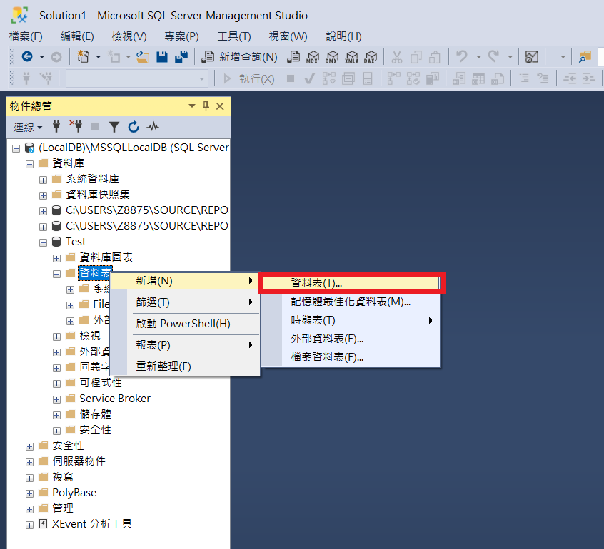Select the 伺服器物件 folder
This screenshot has width=604, height=549.
(79, 461)
